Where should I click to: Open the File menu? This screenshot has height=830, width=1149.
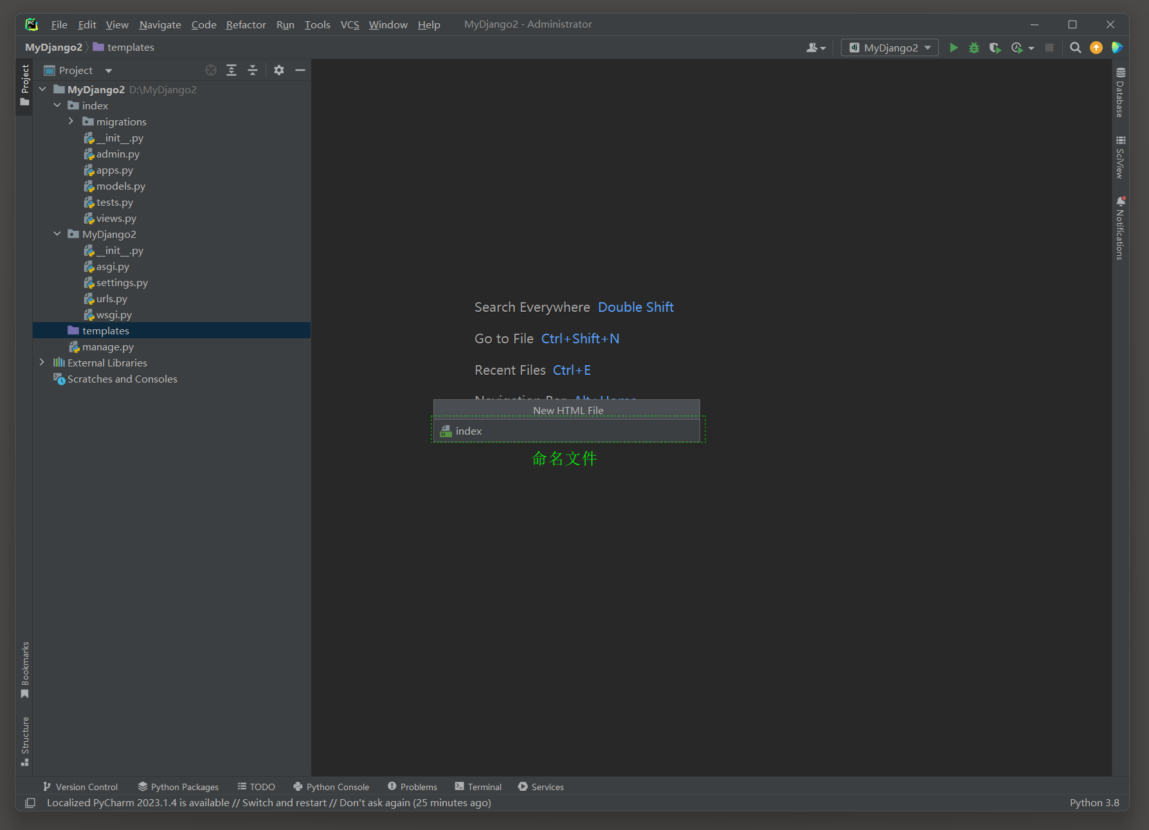tap(59, 24)
